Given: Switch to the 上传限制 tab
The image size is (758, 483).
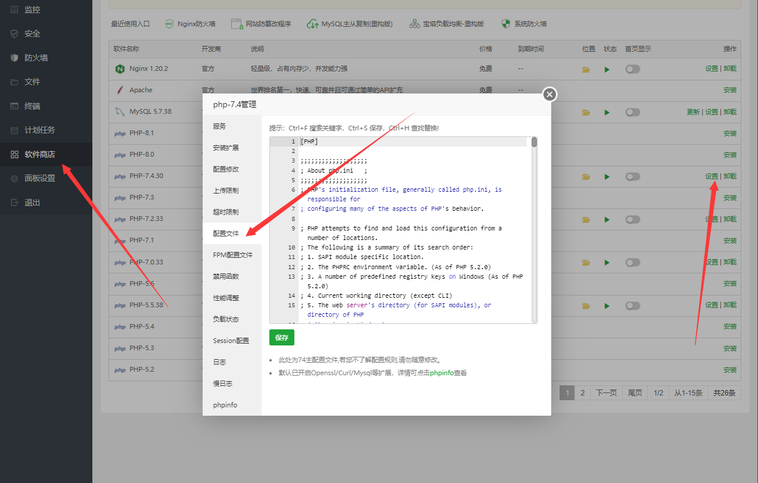Looking at the screenshot, I should coord(232,191).
